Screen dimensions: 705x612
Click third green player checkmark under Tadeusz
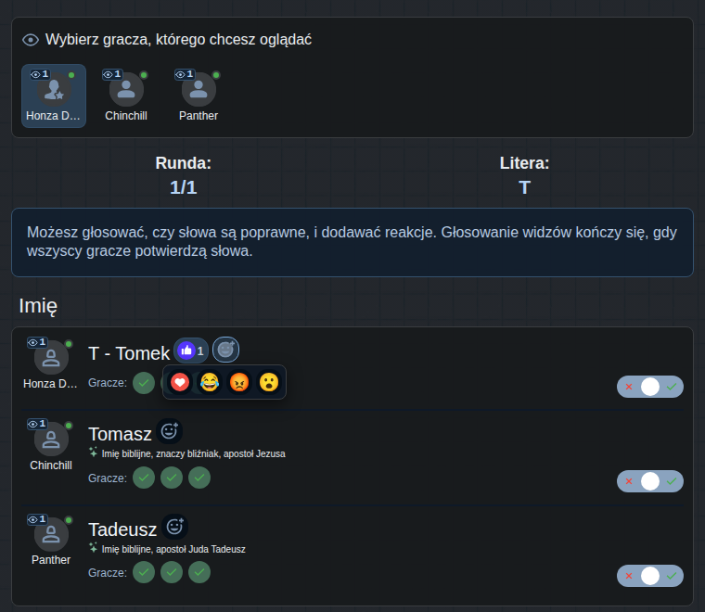point(199,572)
